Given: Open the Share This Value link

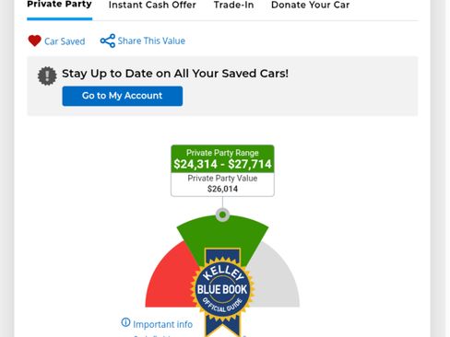Looking at the screenshot, I should pyautogui.click(x=151, y=41).
